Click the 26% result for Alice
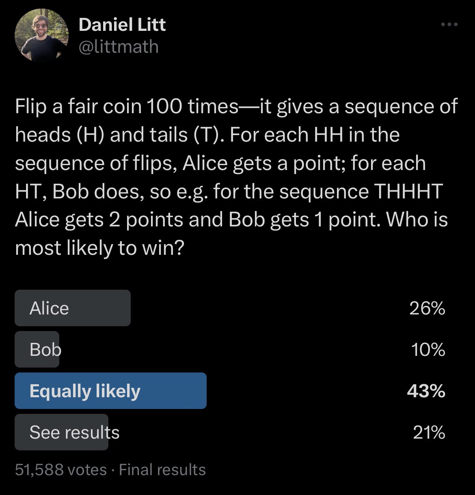The image size is (475, 495). pyautogui.click(x=427, y=309)
